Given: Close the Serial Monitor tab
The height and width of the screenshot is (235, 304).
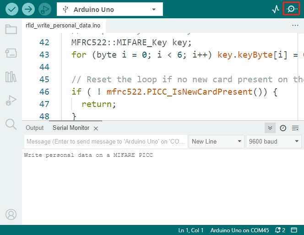Looking at the screenshot, I should [96, 128].
